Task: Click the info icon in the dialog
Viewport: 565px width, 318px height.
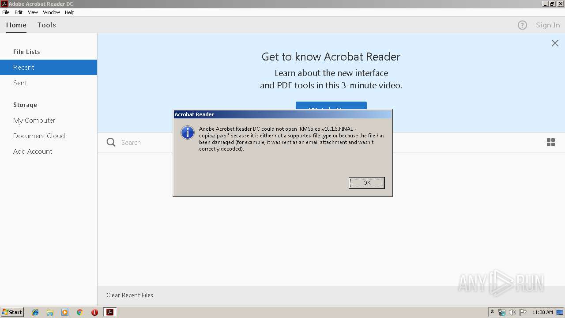Action: tap(188, 132)
